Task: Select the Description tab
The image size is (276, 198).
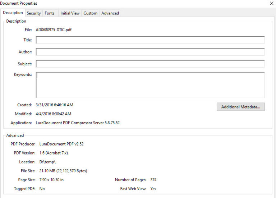Action: click(x=13, y=13)
